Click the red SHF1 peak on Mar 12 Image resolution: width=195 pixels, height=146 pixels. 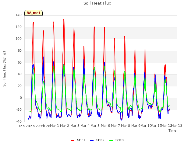pyautogui.click(x=165, y=65)
